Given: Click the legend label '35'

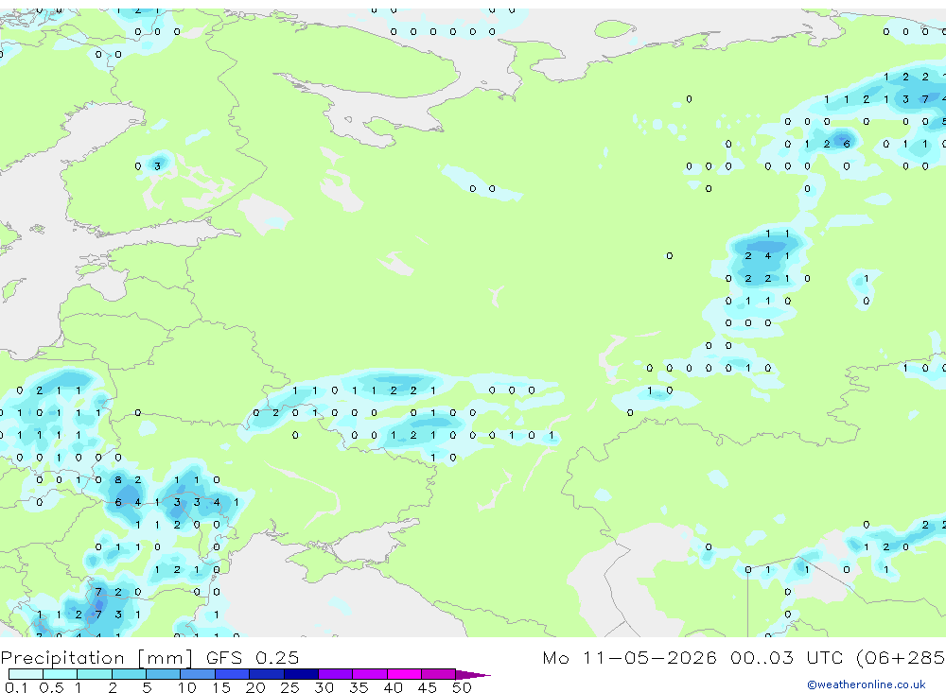Looking at the screenshot, I should pos(359,687).
